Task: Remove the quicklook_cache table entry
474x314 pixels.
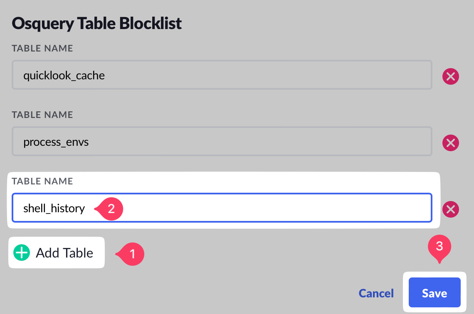Action: click(450, 77)
